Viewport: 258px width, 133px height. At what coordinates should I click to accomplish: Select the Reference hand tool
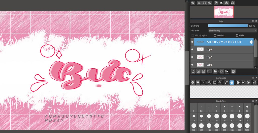pyautogui.click(x=232, y=82)
